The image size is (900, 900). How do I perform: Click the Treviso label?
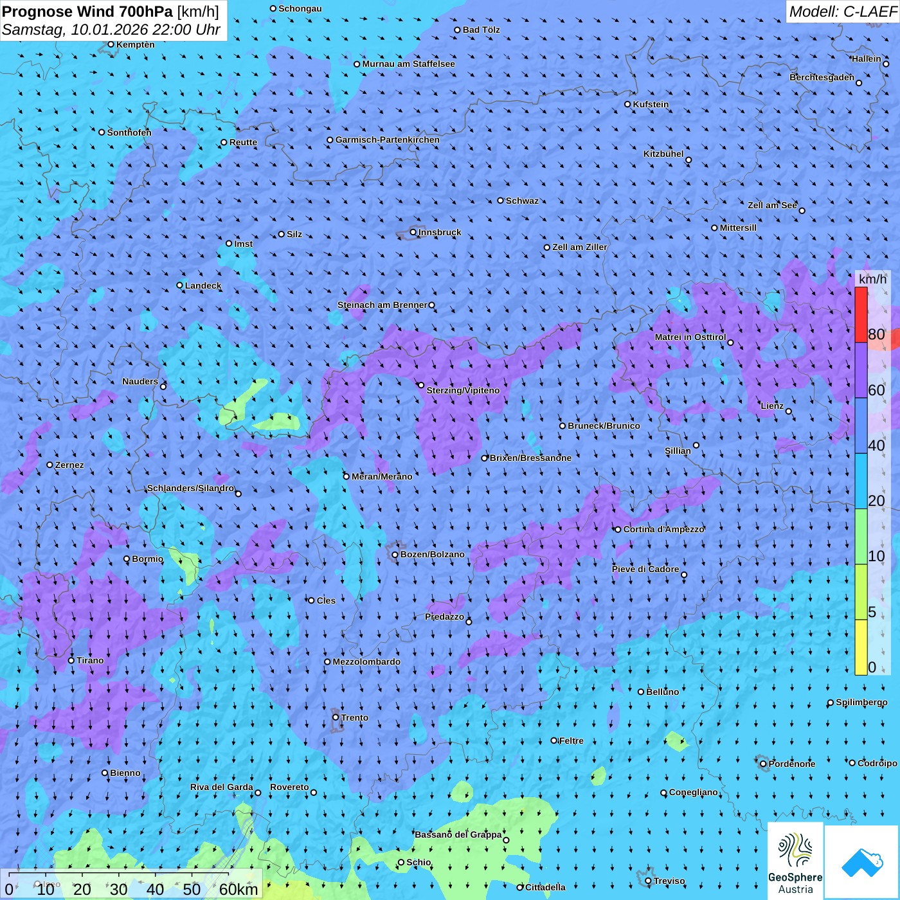point(669,881)
